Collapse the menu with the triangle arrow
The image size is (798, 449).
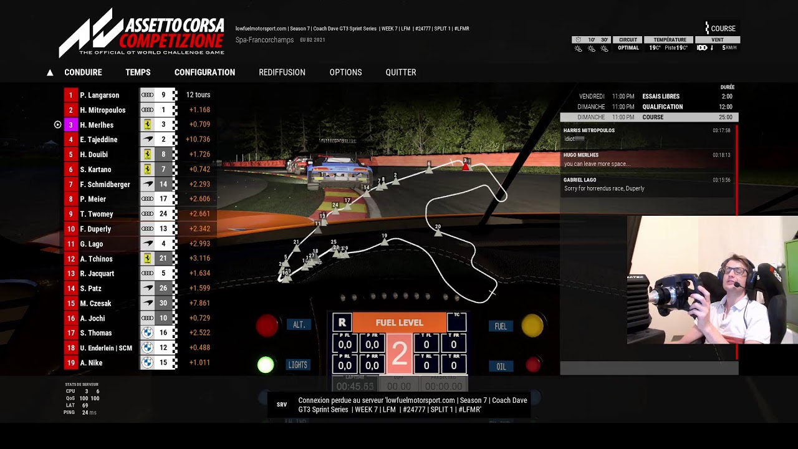click(x=50, y=72)
